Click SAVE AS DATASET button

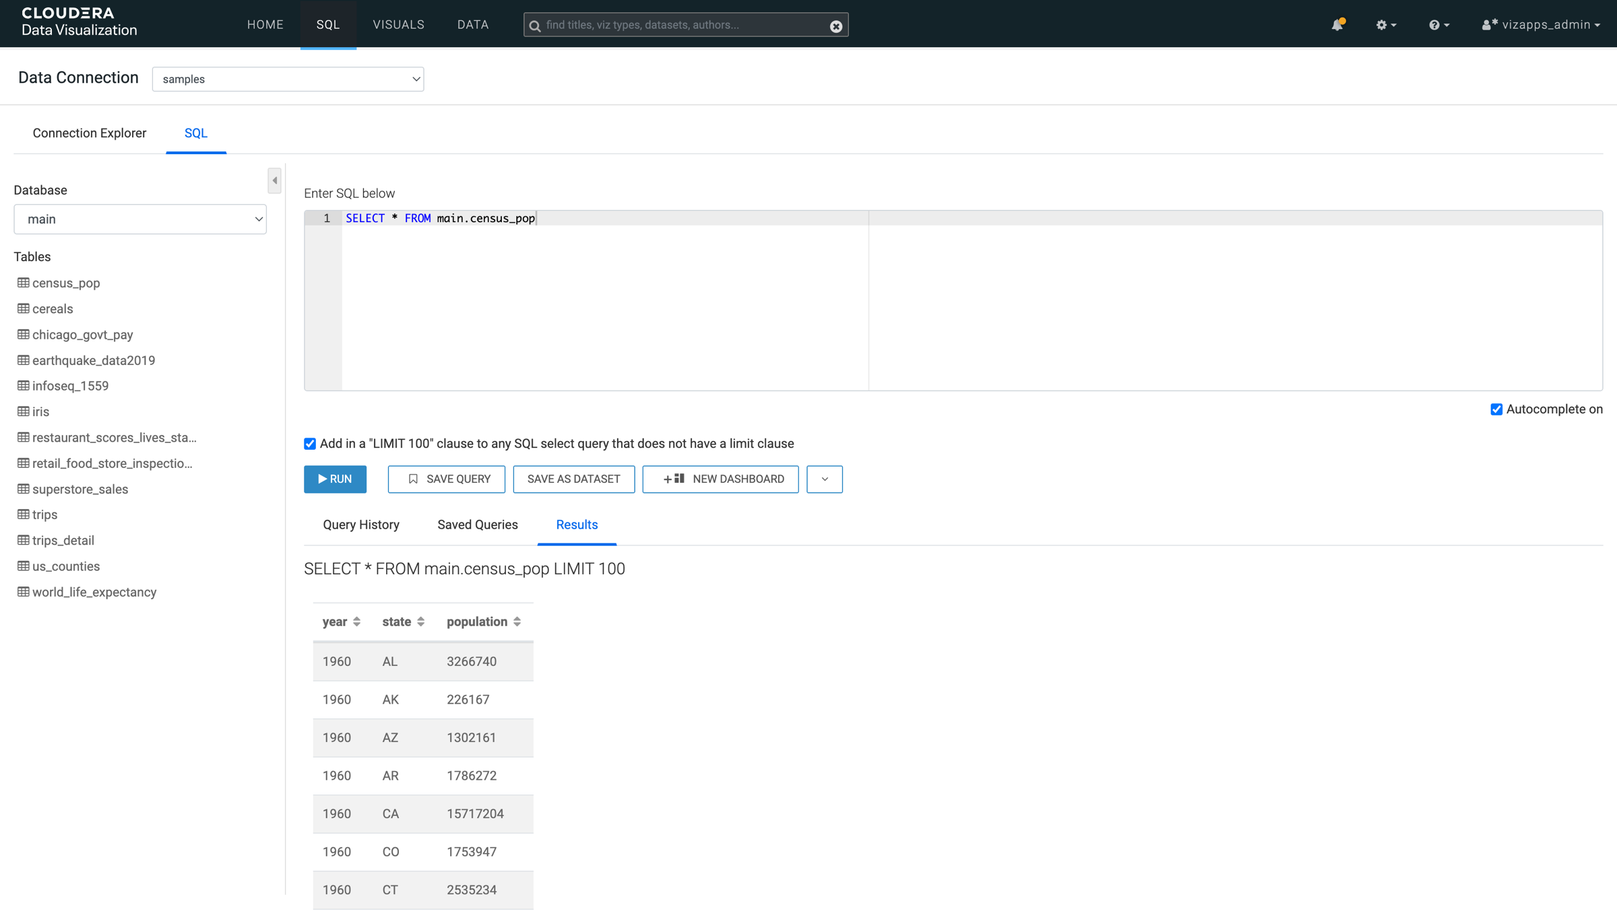tap(573, 479)
